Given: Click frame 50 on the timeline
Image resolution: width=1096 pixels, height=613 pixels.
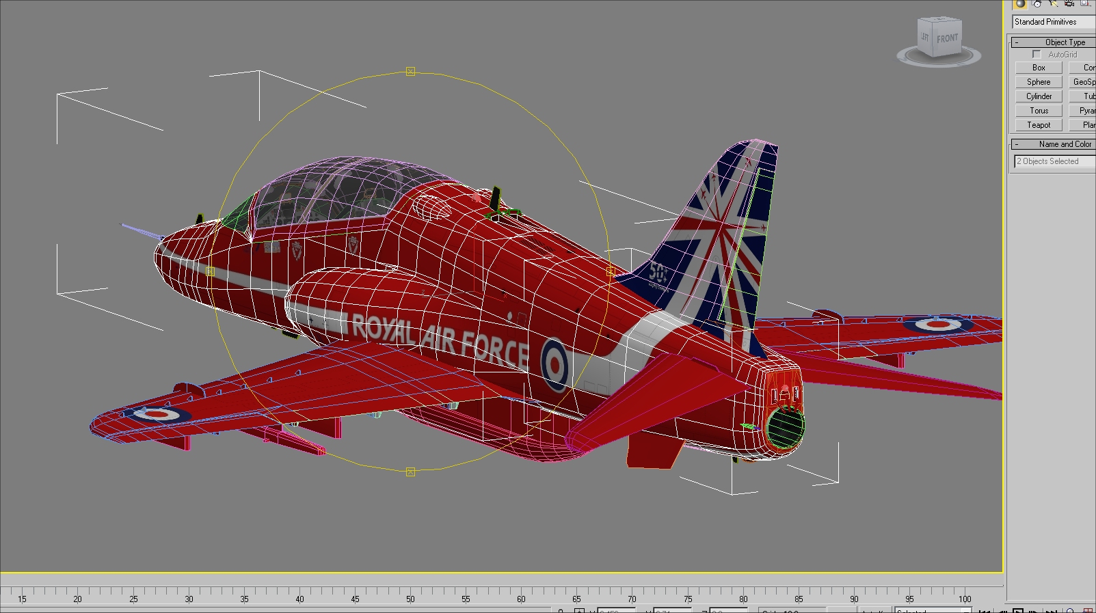Looking at the screenshot, I should (410, 599).
